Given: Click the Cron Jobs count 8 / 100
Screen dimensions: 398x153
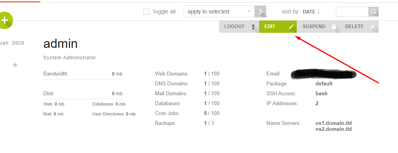Looking at the screenshot, I should 212,113.
